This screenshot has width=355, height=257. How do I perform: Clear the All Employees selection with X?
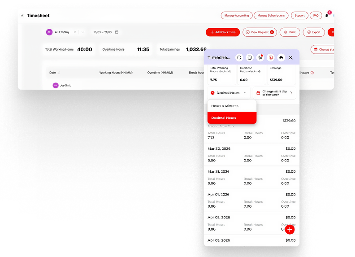coord(75,32)
